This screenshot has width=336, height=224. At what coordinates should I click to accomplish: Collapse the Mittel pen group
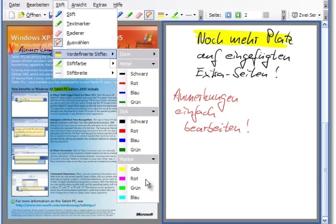point(138,64)
